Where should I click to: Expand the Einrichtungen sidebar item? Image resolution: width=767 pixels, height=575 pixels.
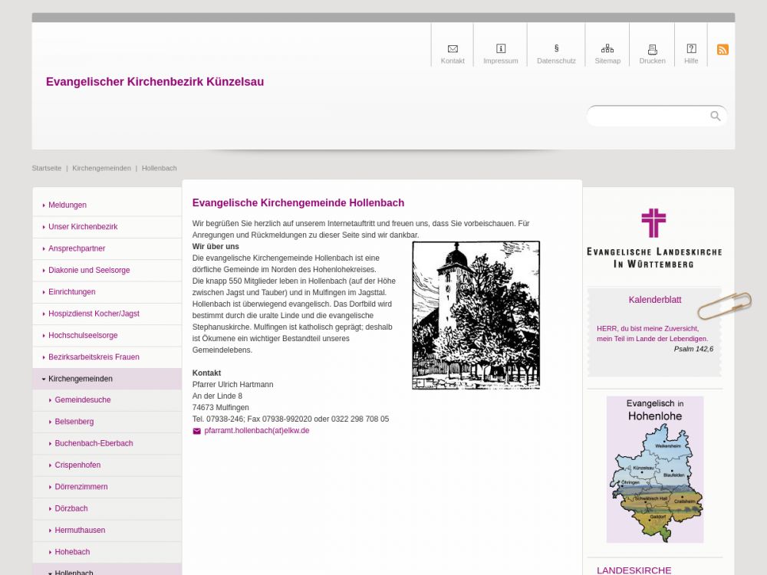71,292
